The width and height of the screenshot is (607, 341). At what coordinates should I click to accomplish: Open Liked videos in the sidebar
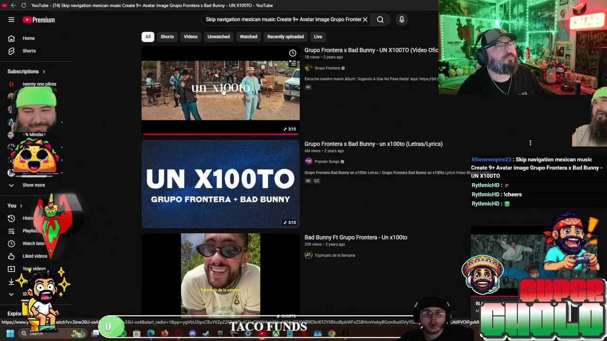click(35, 256)
